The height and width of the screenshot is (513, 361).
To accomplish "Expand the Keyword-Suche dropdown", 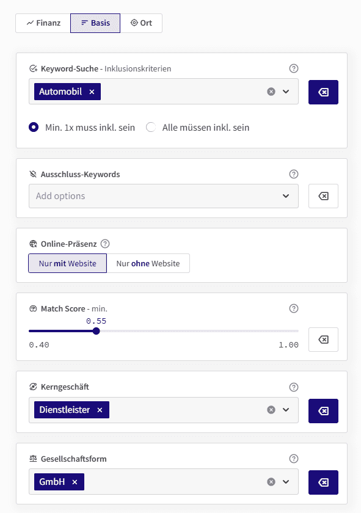I will click(286, 92).
